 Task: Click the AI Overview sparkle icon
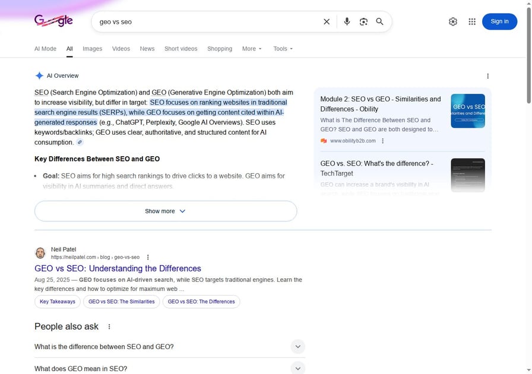point(39,75)
